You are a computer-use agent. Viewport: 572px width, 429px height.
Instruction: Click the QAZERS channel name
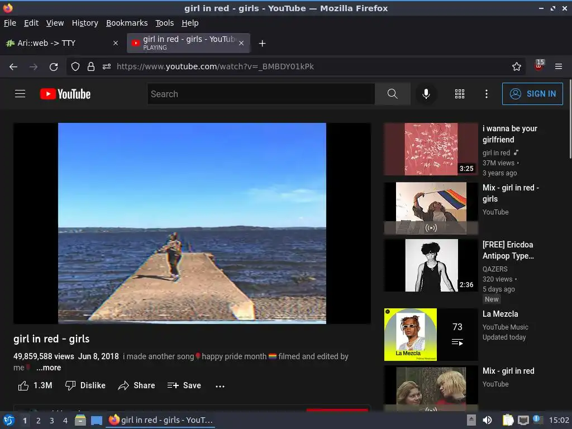point(495,269)
